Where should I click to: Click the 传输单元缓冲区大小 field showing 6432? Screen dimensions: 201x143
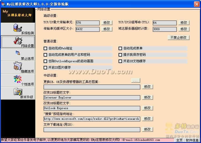(x=88, y=29)
